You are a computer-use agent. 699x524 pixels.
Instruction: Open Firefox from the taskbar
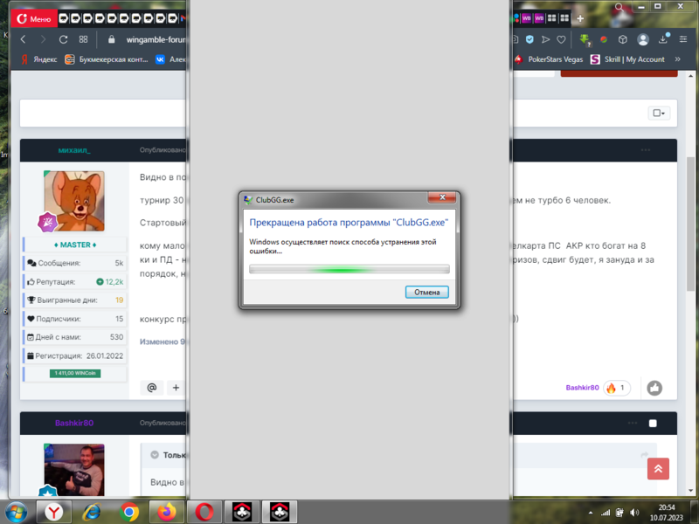click(x=166, y=511)
